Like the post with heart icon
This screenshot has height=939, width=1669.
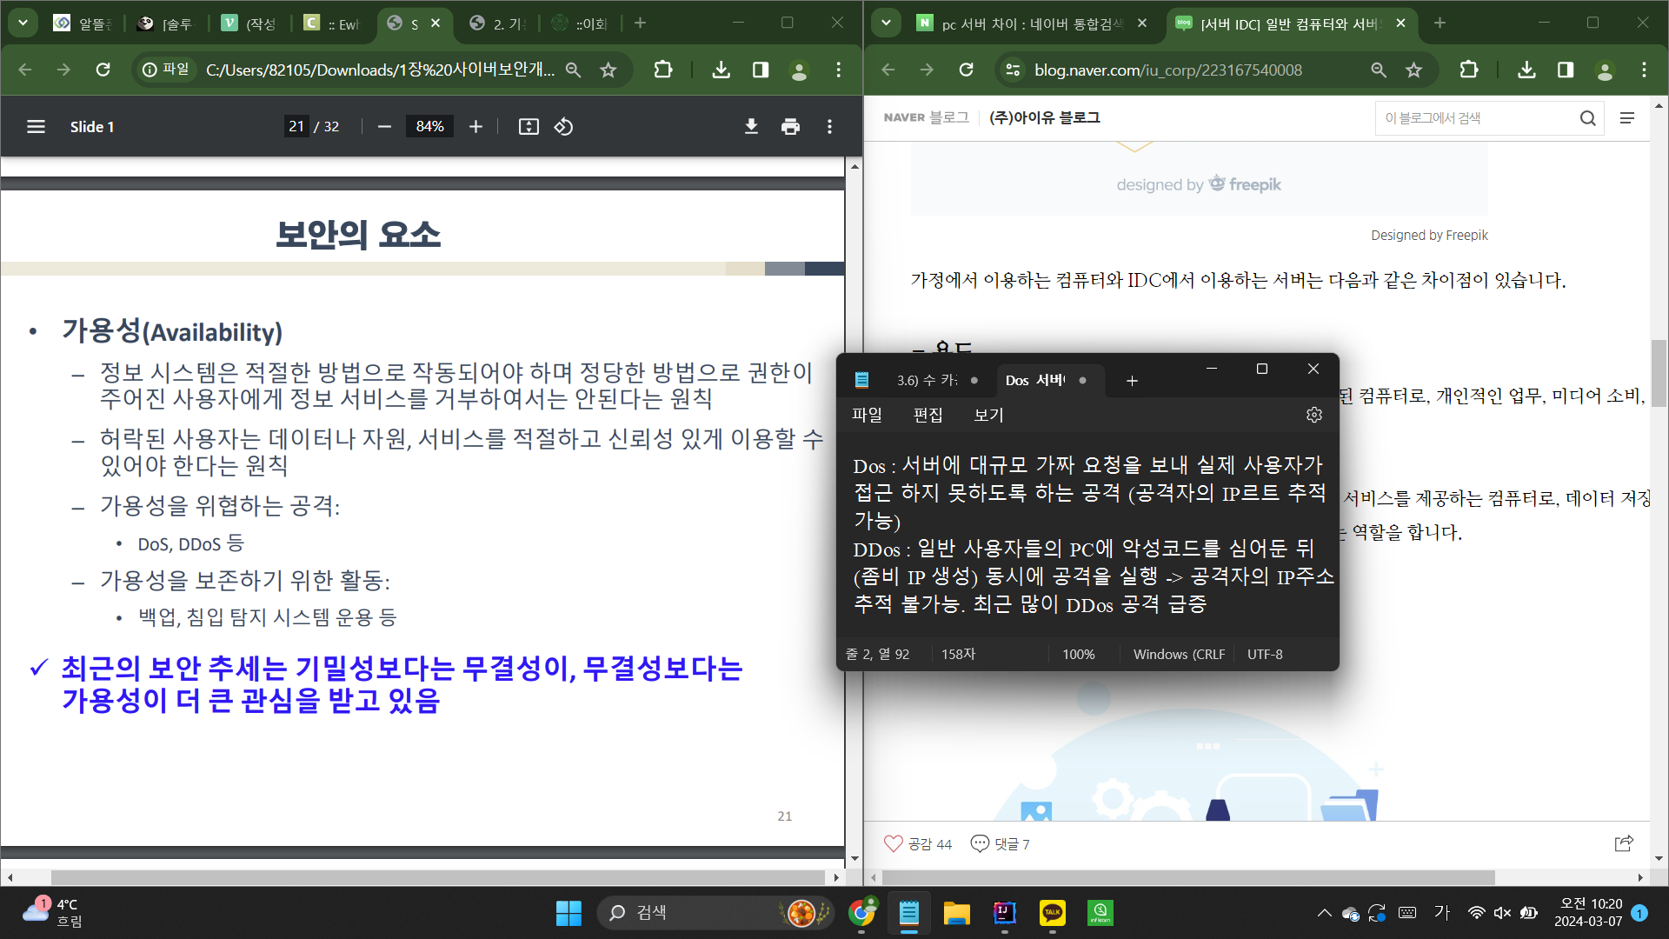tap(893, 843)
